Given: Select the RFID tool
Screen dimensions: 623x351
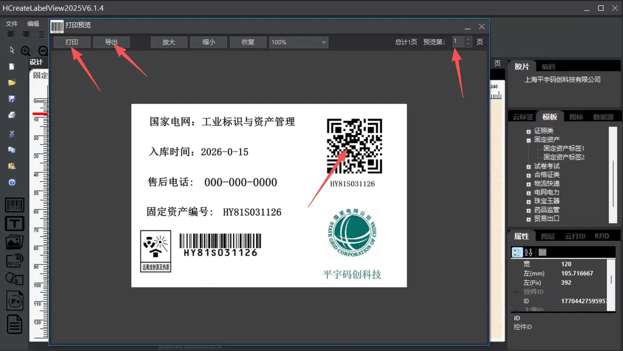Looking at the screenshot, I should pos(14,260).
